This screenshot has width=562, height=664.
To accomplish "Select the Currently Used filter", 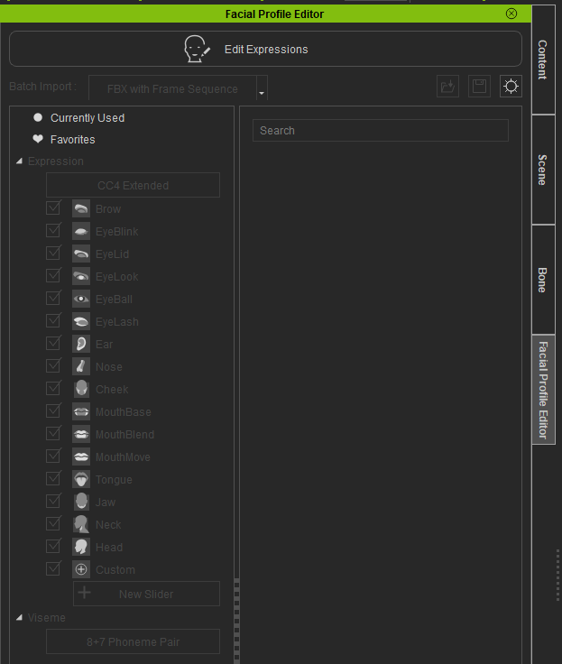I will tap(88, 117).
